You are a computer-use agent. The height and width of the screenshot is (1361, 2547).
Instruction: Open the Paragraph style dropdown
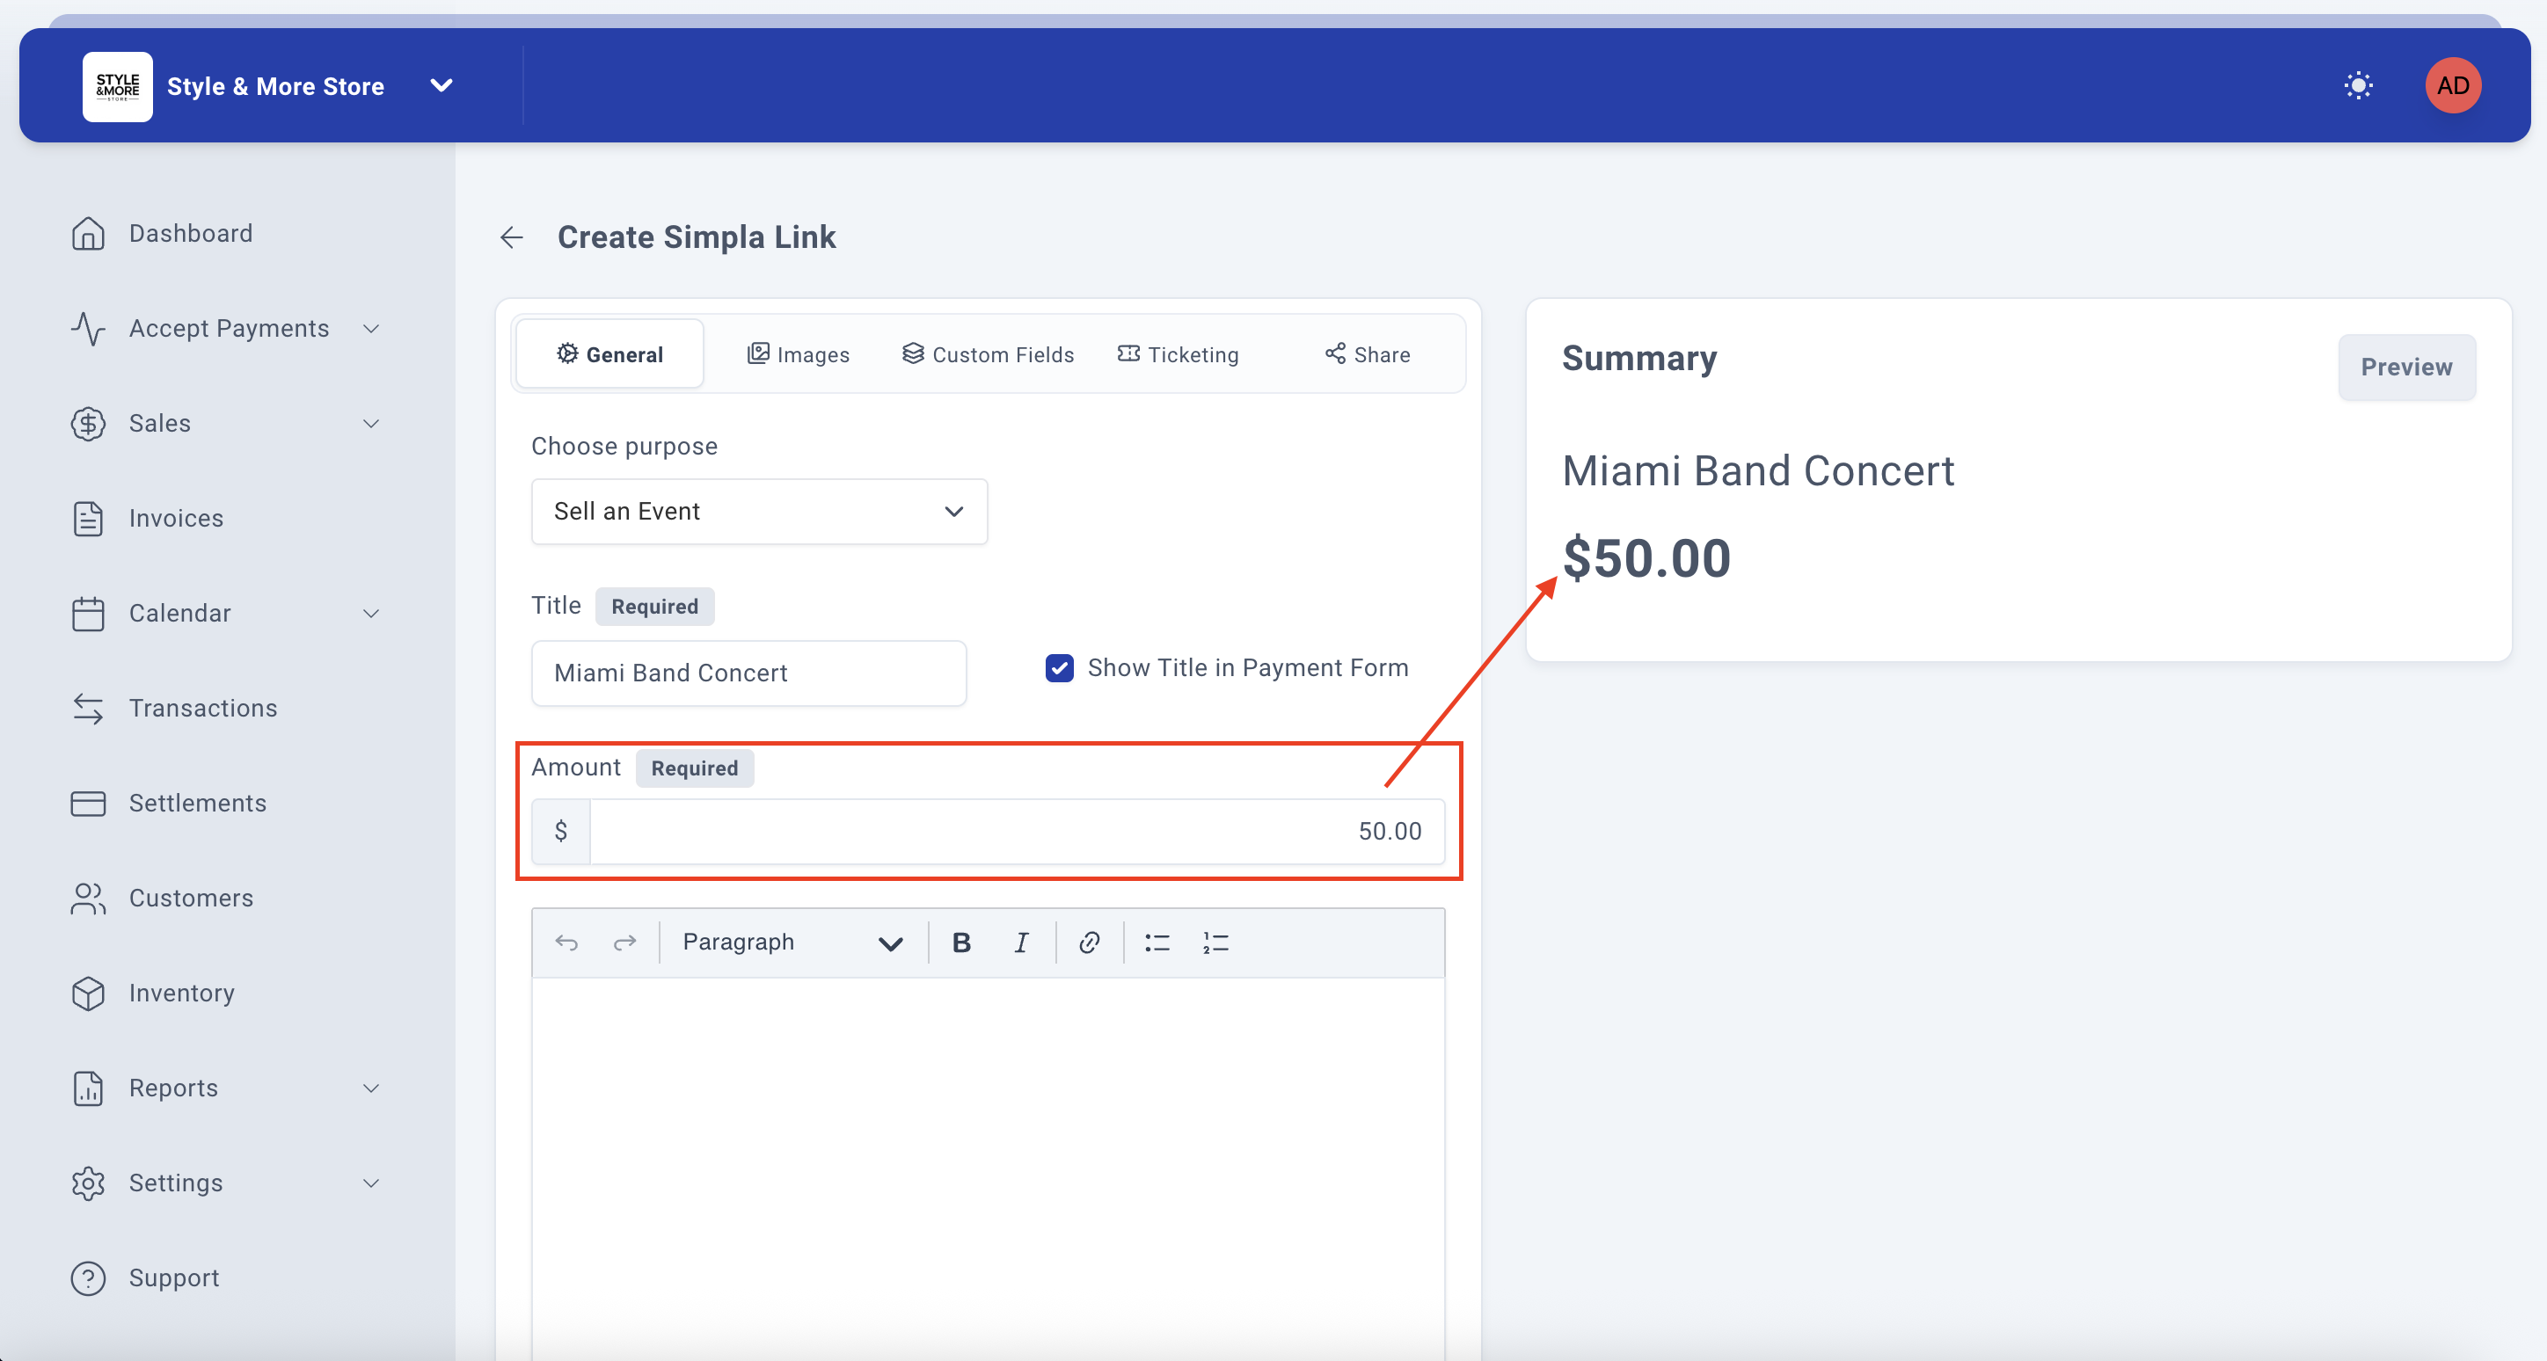791,943
